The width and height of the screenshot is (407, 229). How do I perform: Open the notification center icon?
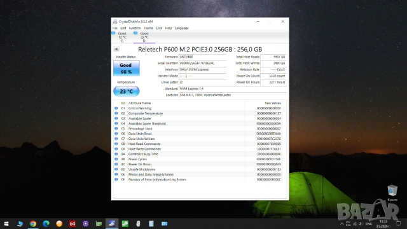coord(398,223)
